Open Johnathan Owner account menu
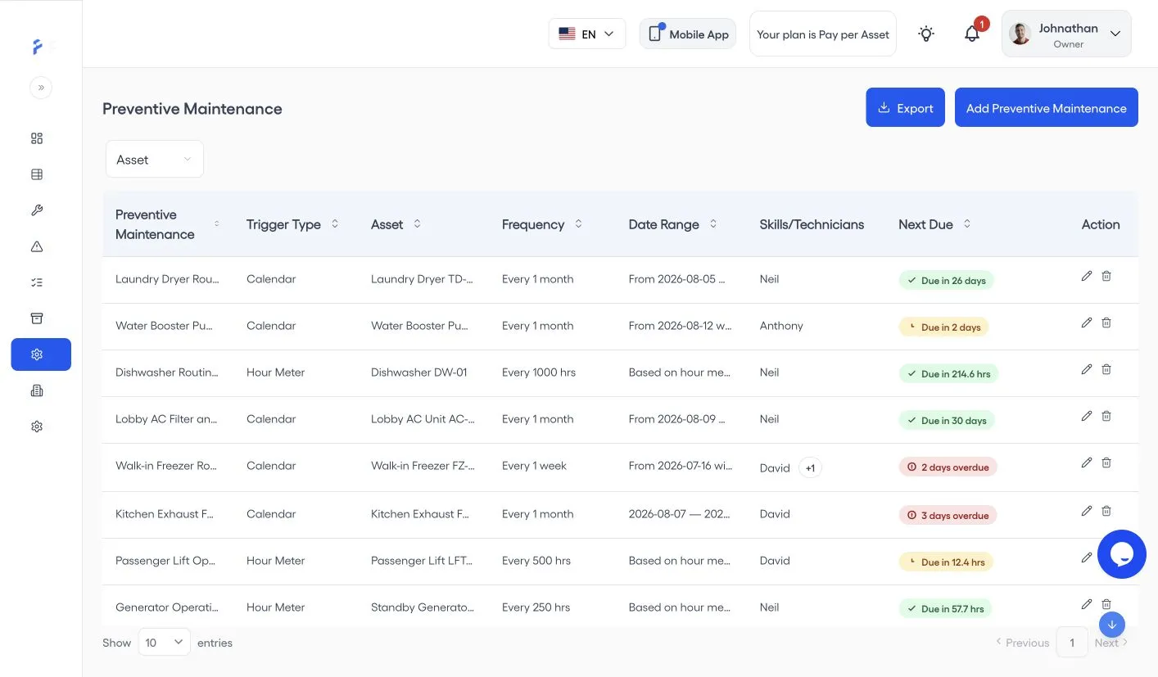 point(1066,34)
